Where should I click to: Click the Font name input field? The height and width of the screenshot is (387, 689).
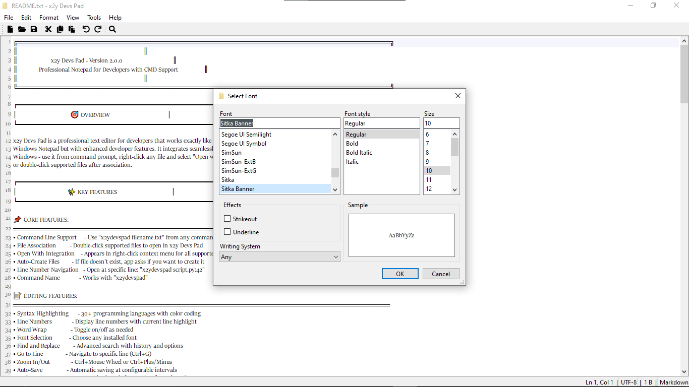pyautogui.click(x=280, y=123)
